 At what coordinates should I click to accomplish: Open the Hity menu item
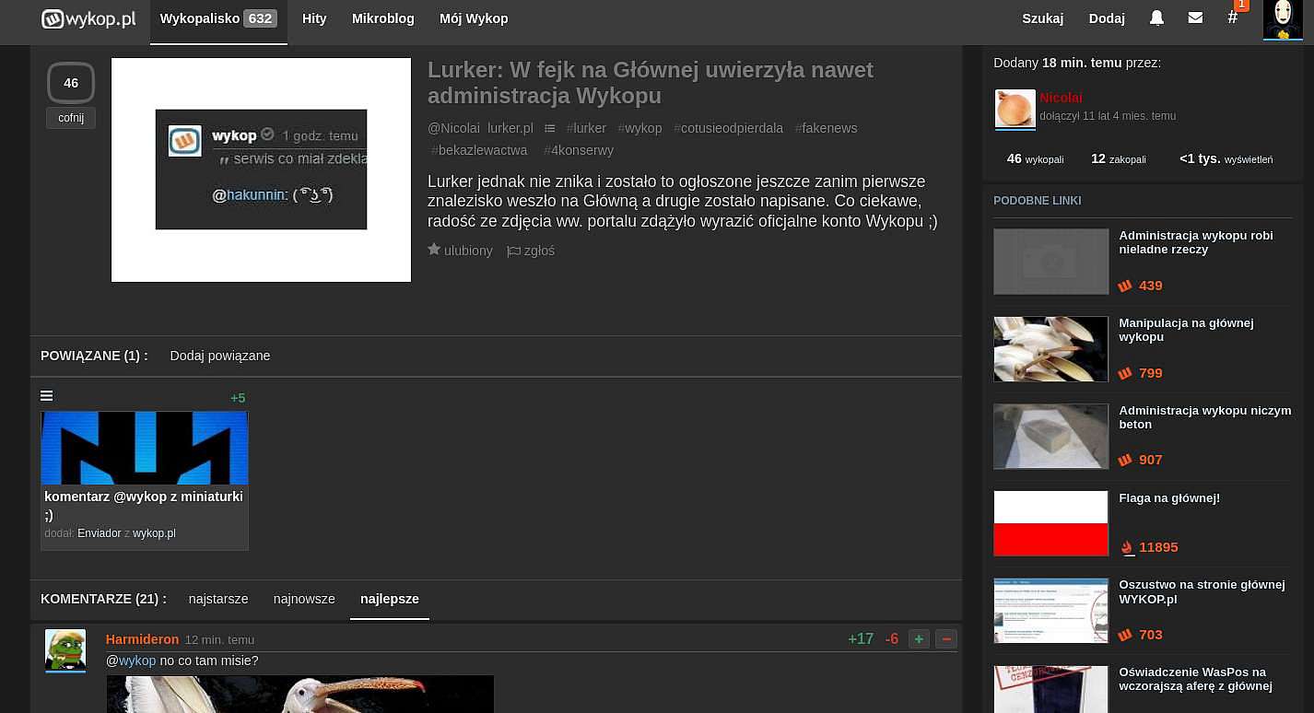click(314, 18)
